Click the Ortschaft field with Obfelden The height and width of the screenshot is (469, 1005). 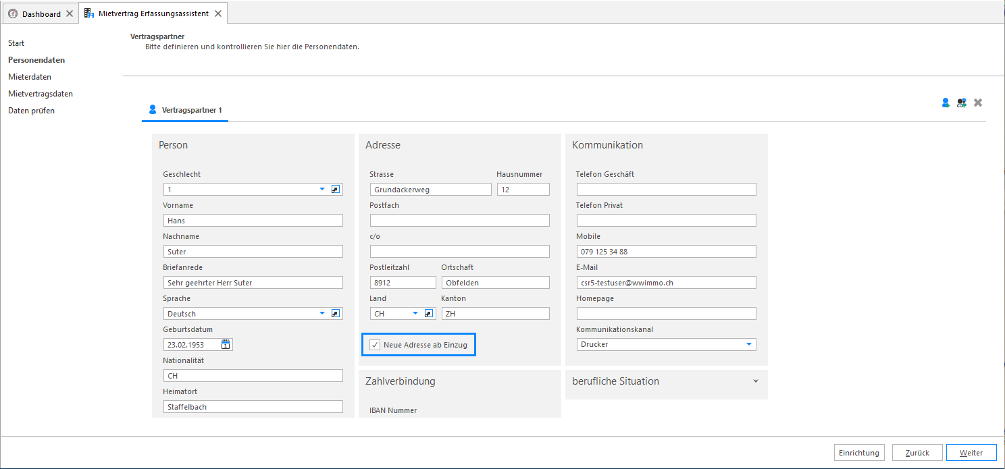[x=496, y=283]
